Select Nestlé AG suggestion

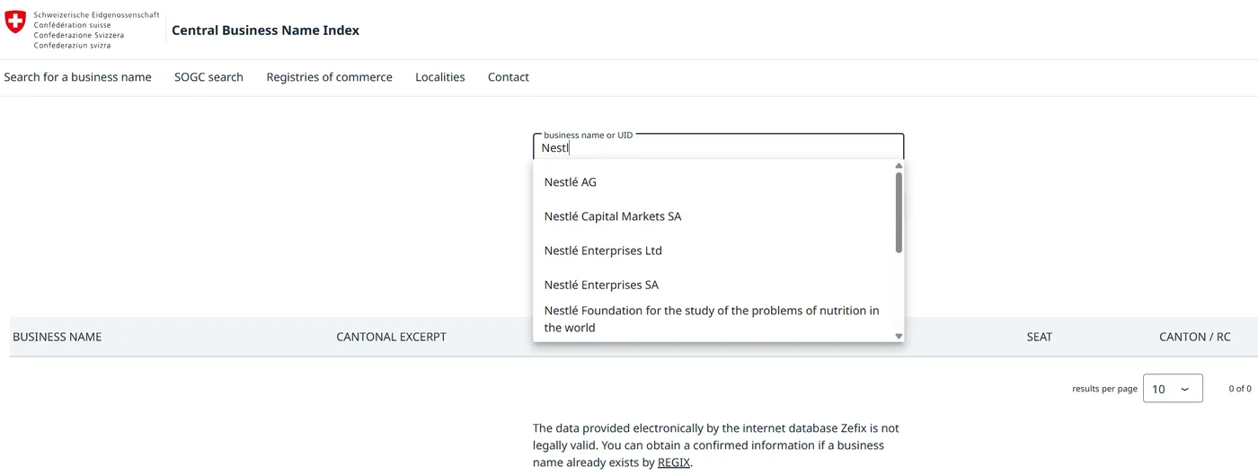pyautogui.click(x=713, y=182)
